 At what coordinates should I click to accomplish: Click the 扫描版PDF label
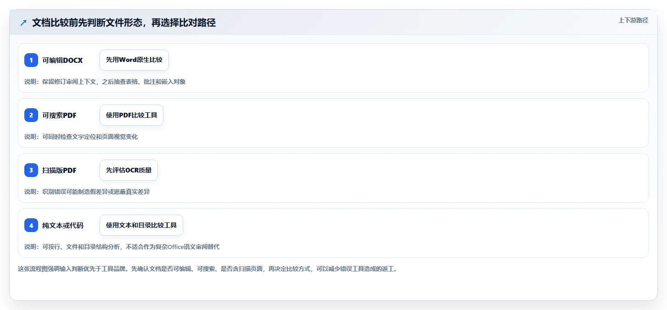60,170
